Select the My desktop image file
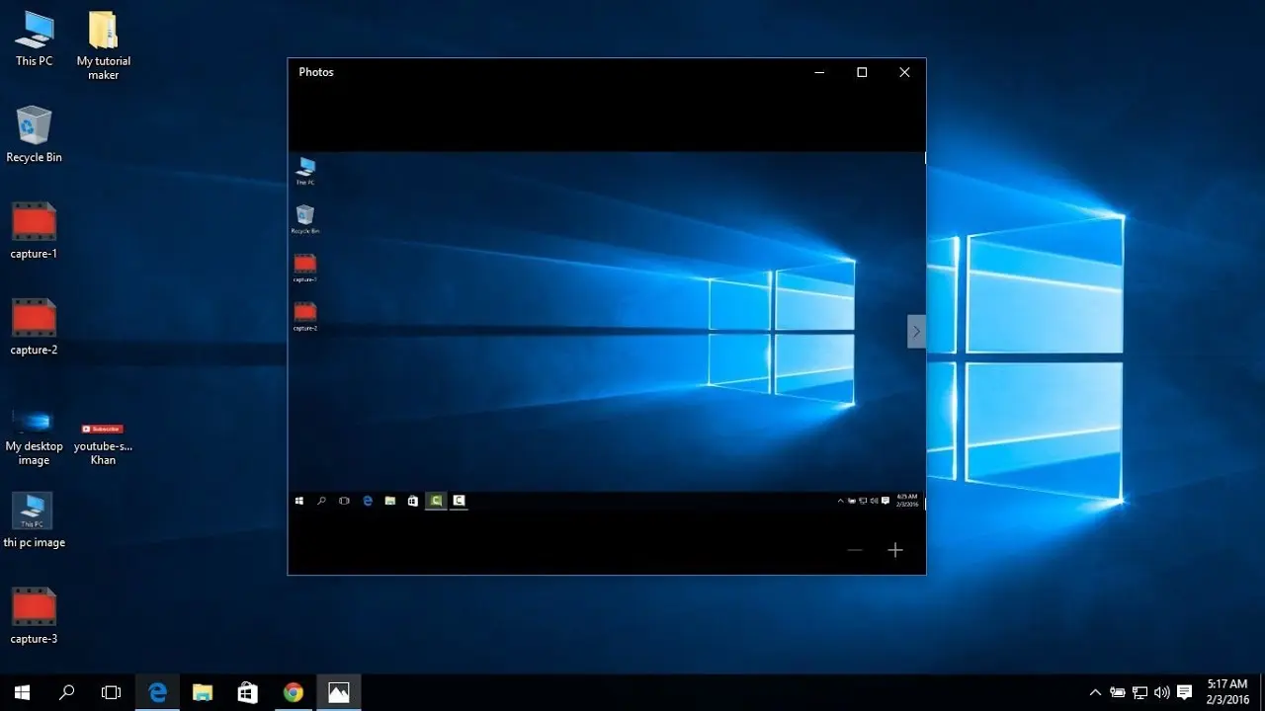The width and height of the screenshot is (1265, 711). 34,436
